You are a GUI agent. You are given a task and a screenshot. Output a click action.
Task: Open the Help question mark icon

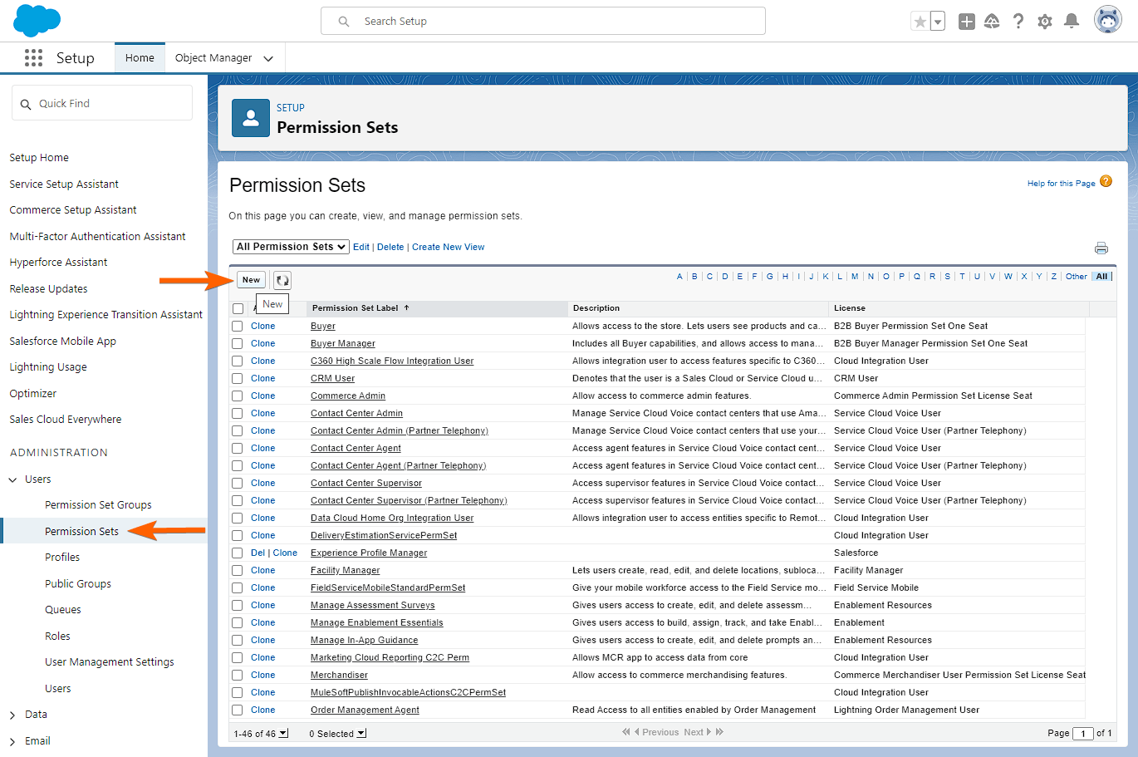[x=1018, y=22]
